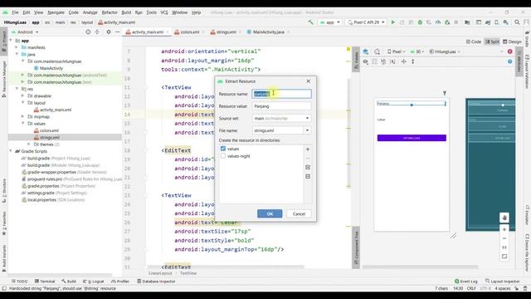The height and width of the screenshot is (299, 531).
Task: Click the Stop square icon in toolbar
Action: click(456, 22)
